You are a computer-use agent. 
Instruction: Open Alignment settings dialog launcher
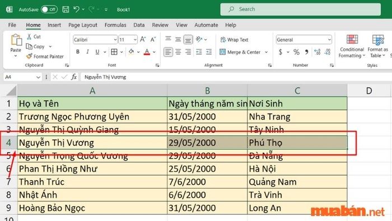coord(270,65)
